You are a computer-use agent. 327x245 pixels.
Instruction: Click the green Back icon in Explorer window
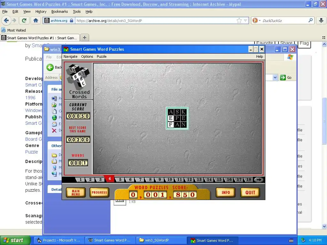(x=50, y=67)
